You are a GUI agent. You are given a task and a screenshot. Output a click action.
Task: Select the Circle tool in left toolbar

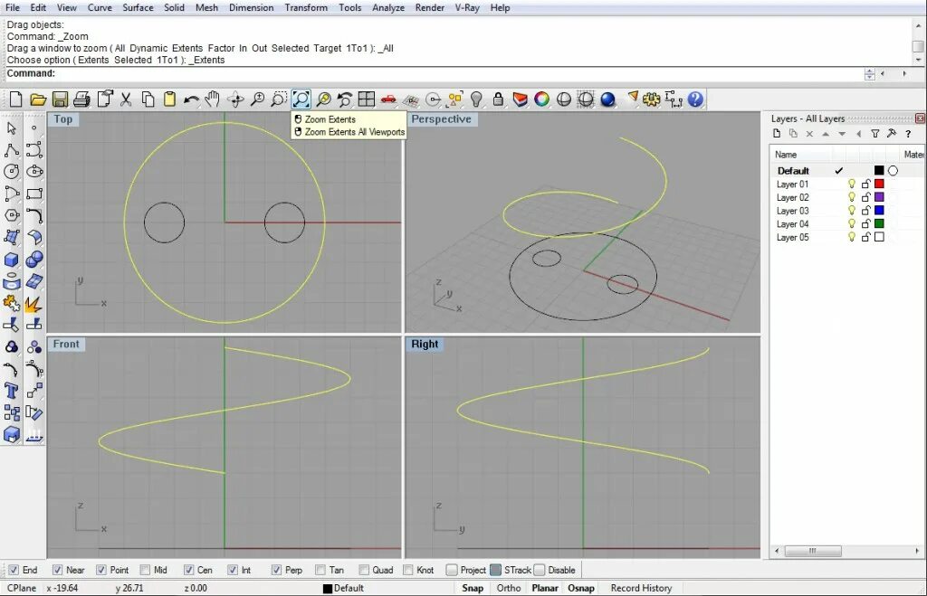[11, 171]
